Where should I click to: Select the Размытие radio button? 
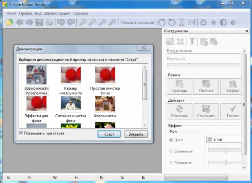click(171, 162)
